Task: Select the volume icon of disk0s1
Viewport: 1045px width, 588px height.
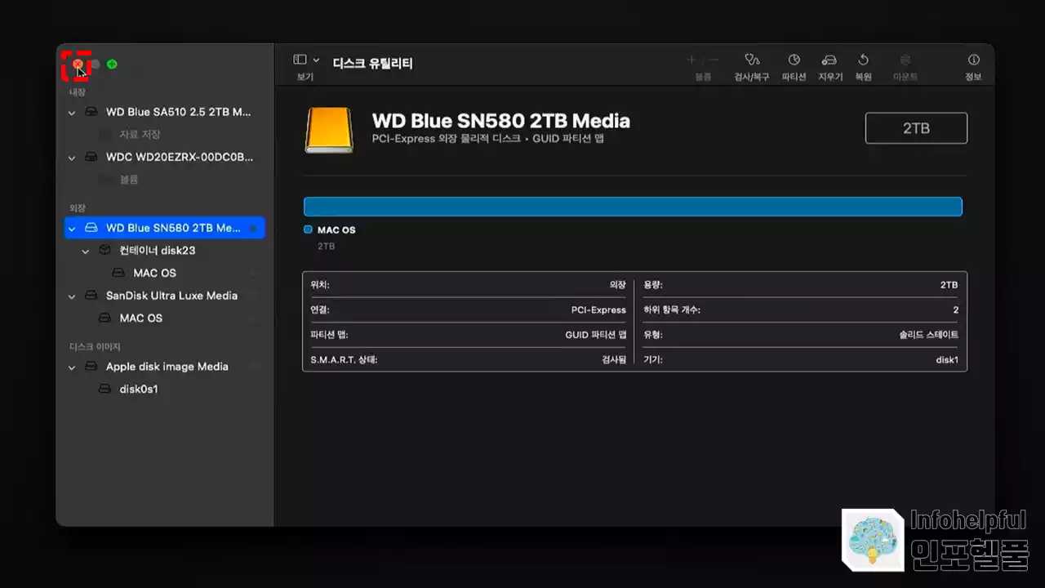Action: pyautogui.click(x=104, y=389)
